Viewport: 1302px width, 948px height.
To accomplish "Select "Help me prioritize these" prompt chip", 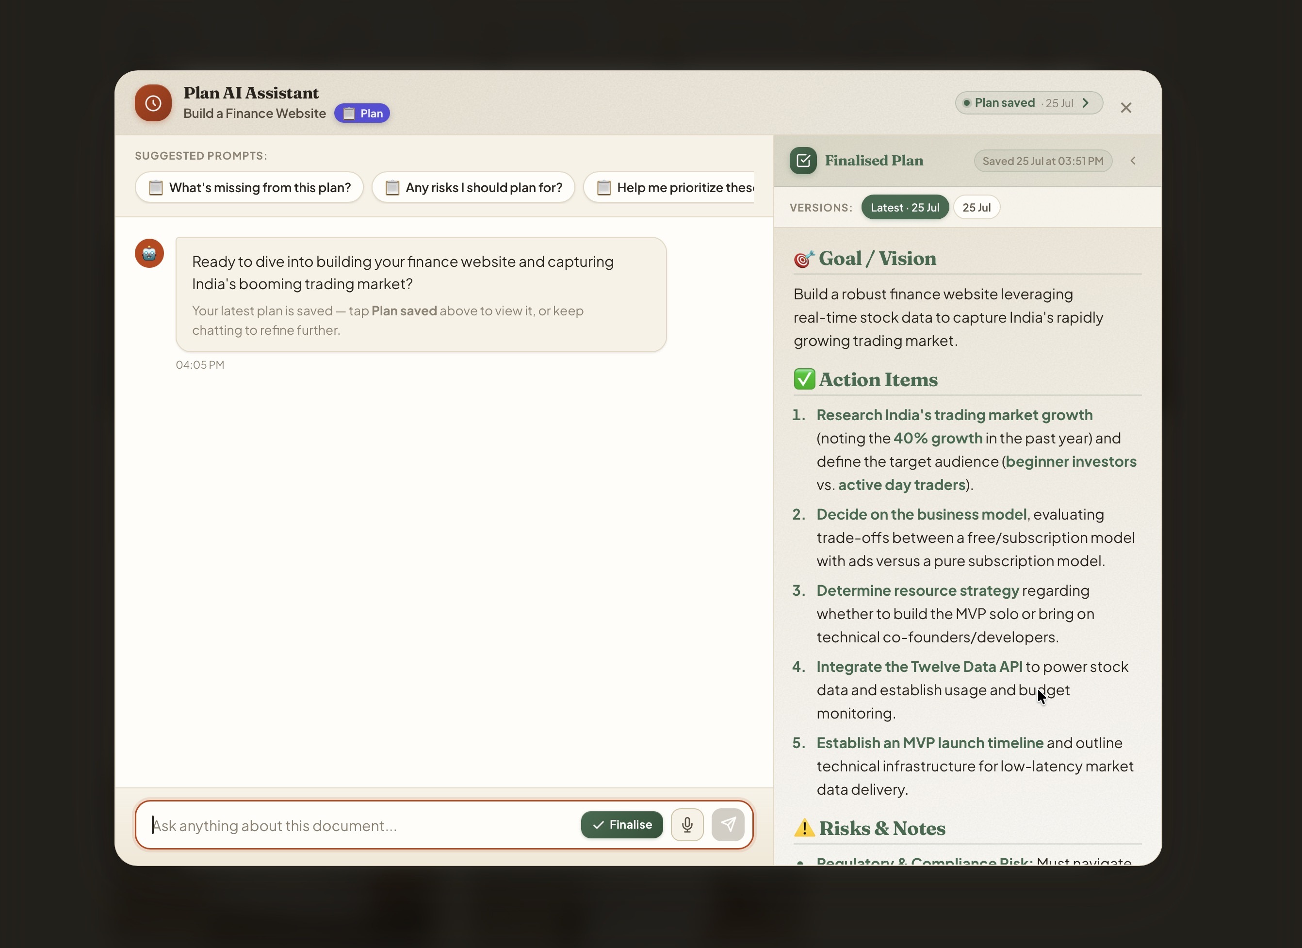I will click(x=669, y=188).
